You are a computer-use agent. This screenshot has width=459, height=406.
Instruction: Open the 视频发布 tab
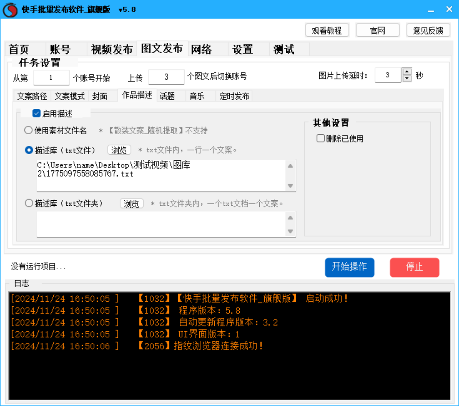coord(112,49)
